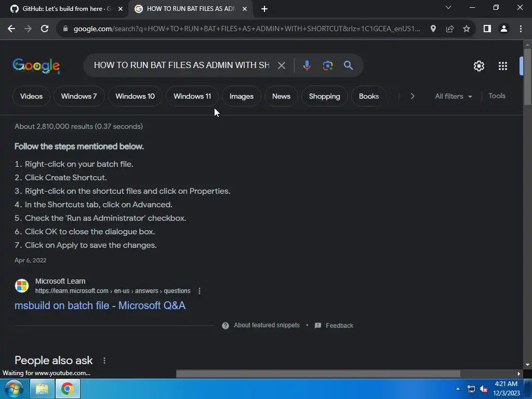
Task: Click the Chrome taskbar icon
Action: (x=68, y=389)
